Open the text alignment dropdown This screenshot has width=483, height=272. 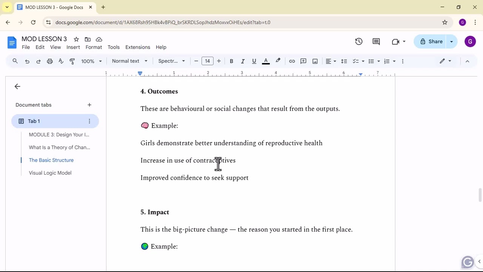click(x=331, y=61)
